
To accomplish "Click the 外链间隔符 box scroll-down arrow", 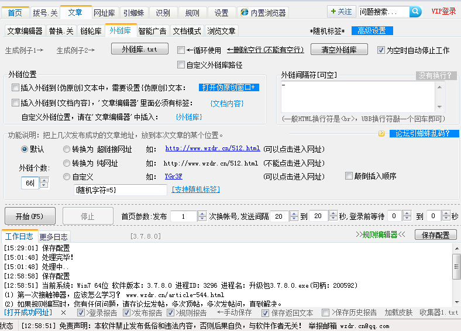I will tap(439, 107).
